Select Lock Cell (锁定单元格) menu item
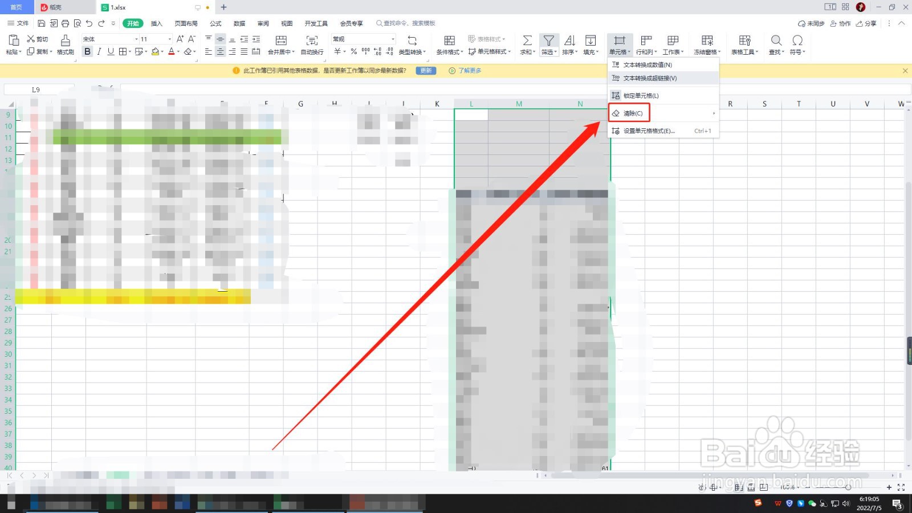Image resolution: width=912 pixels, height=513 pixels. 663,96
